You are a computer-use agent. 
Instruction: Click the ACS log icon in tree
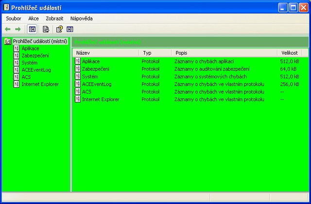tap(16, 77)
